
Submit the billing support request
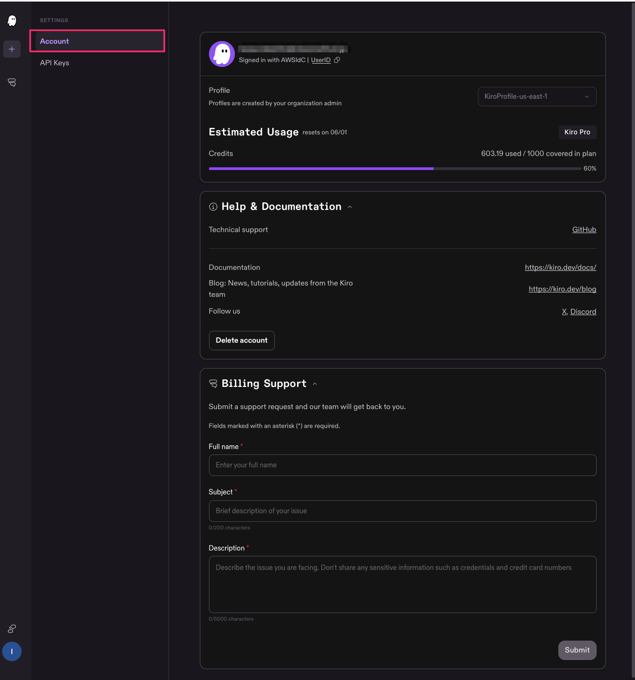point(577,650)
